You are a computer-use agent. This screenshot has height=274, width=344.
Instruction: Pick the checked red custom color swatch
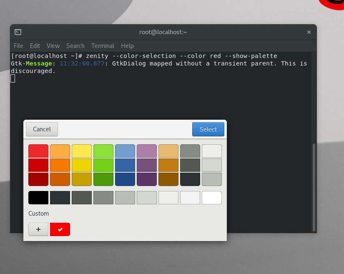click(x=60, y=229)
